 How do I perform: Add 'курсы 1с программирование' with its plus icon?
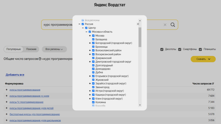(6, 102)
